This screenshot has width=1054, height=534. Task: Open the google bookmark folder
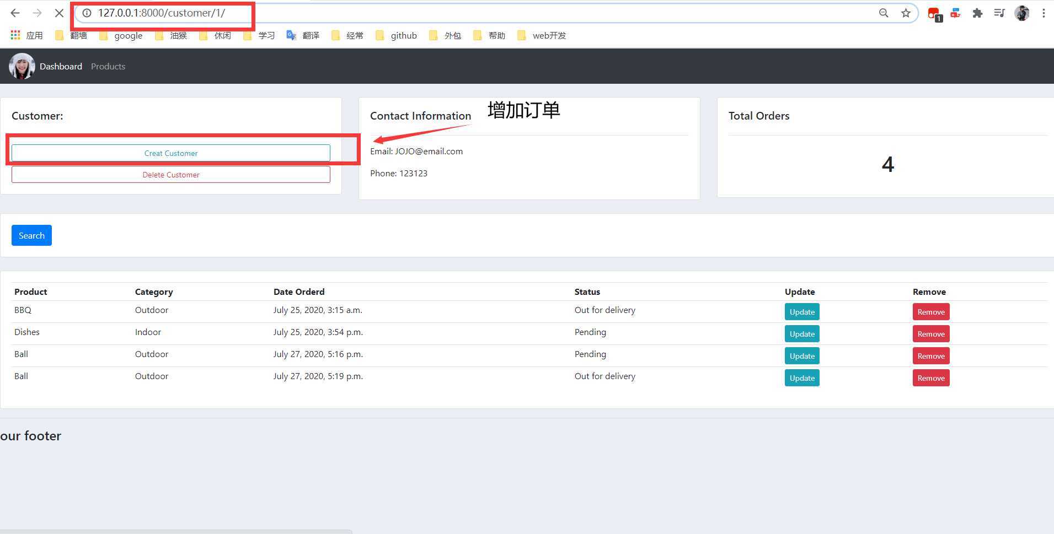point(121,35)
